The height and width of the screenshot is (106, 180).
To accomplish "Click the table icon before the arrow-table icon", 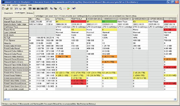I will click(x=42, y=9).
